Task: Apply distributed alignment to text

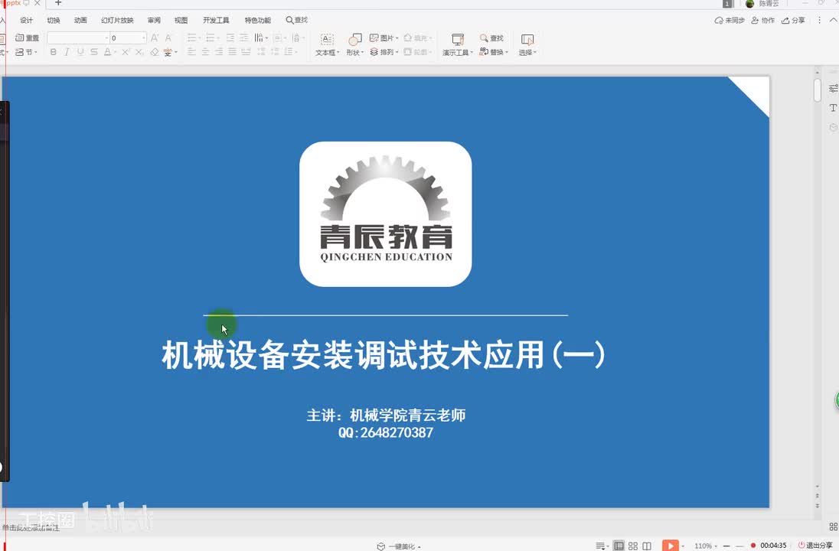Action: pyautogui.click(x=246, y=52)
